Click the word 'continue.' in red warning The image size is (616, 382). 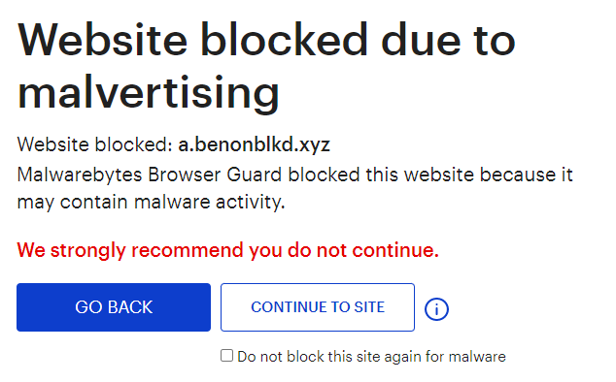point(395,250)
